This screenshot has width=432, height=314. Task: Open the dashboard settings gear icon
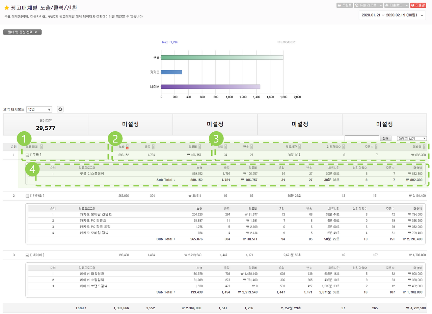pyautogui.click(x=60, y=109)
